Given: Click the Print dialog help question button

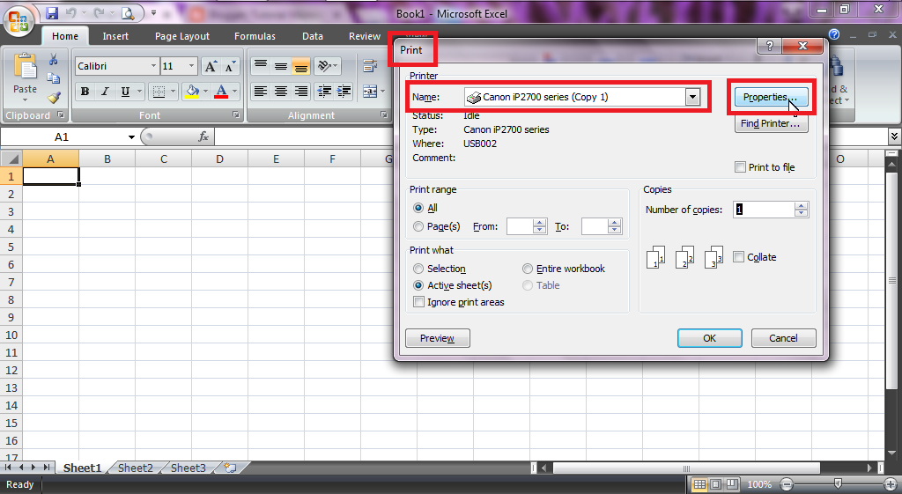Looking at the screenshot, I should pyautogui.click(x=770, y=46).
